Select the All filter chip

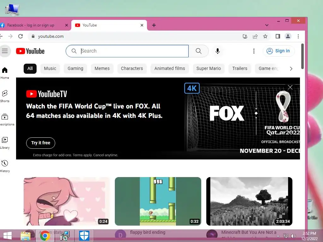tap(30, 68)
